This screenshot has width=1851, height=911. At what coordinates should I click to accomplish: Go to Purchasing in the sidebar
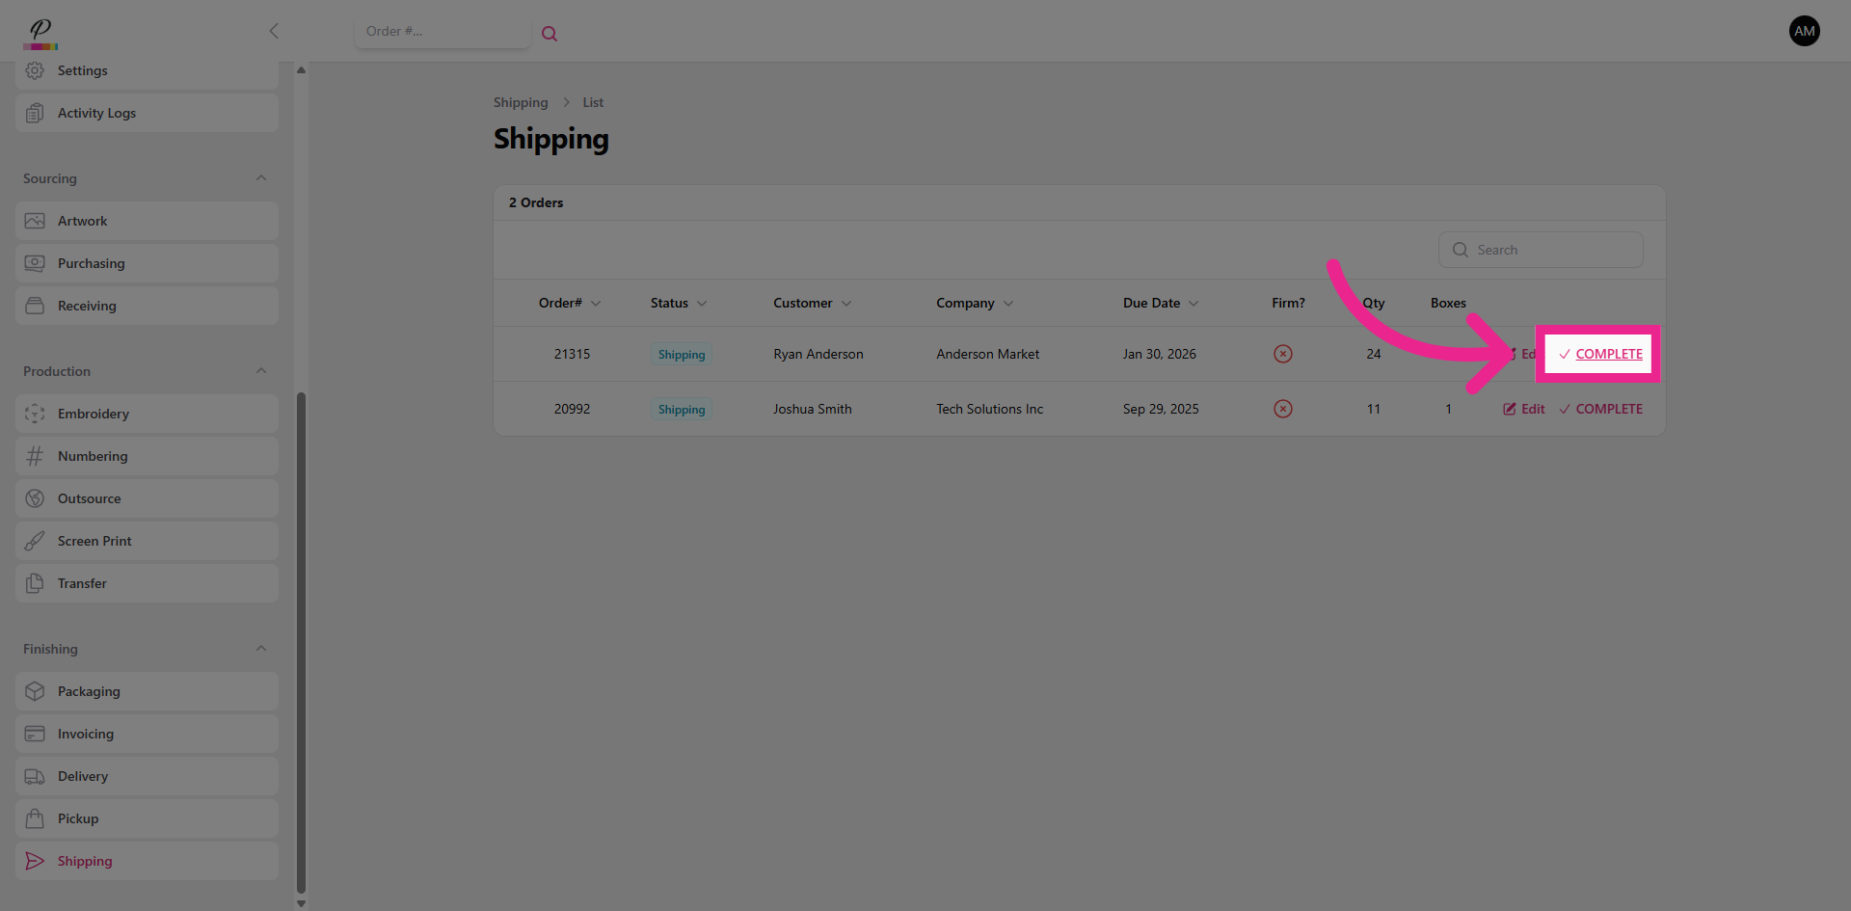tap(91, 263)
